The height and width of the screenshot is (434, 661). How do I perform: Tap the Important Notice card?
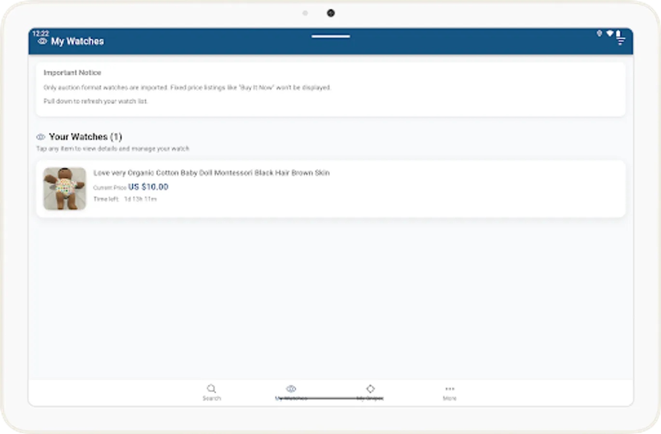pyautogui.click(x=331, y=90)
